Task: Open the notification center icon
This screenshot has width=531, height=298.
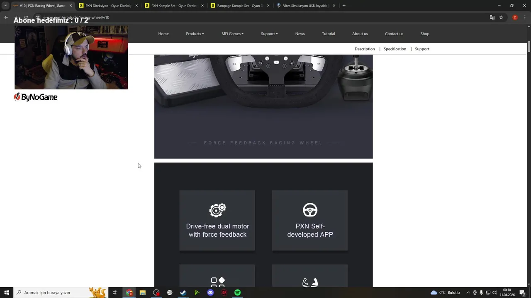Action: [x=522, y=293]
